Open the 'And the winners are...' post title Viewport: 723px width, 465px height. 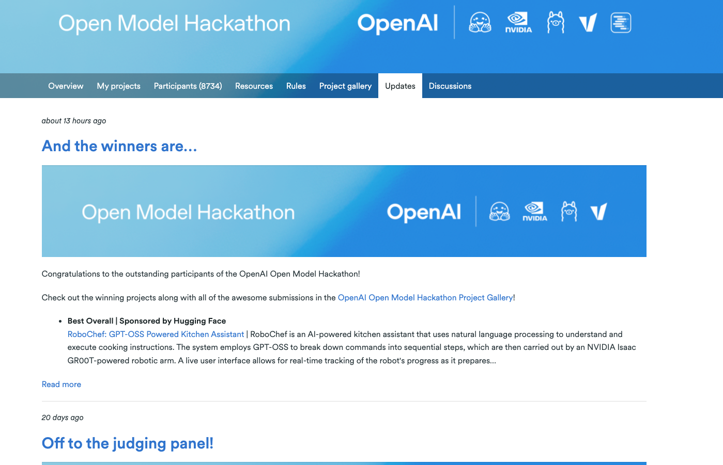[119, 147]
